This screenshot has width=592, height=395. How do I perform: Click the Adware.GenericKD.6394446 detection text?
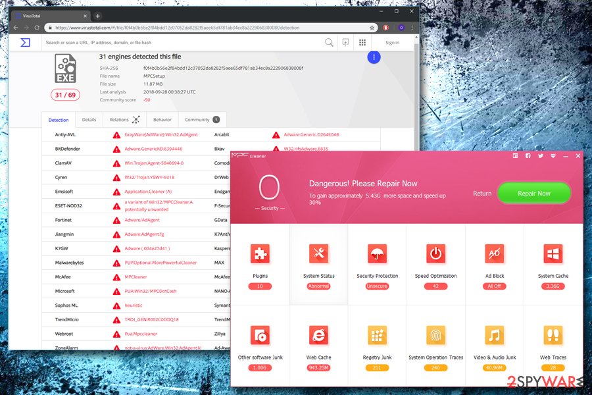tap(153, 149)
